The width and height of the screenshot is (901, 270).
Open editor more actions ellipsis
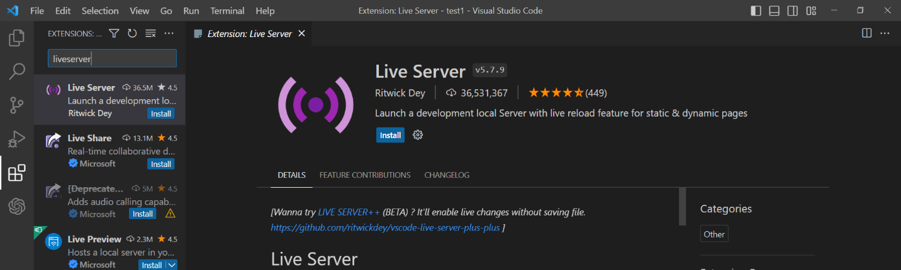point(885,33)
